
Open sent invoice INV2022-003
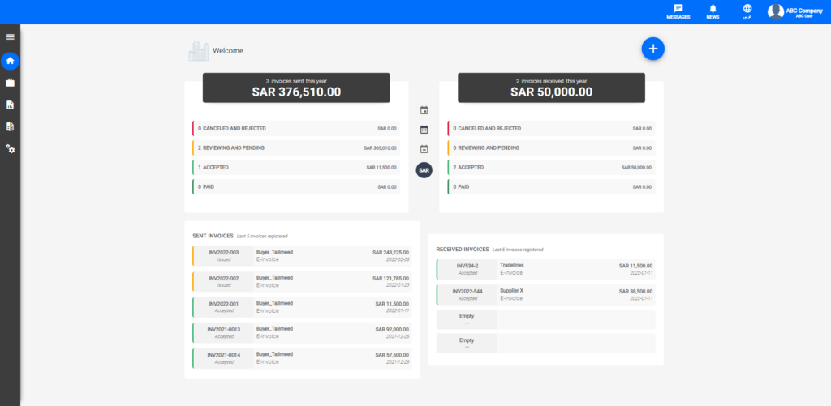point(302,255)
